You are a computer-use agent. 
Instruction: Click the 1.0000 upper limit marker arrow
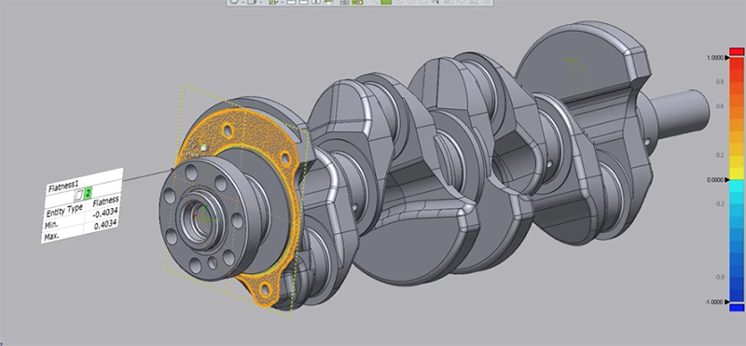pos(726,57)
